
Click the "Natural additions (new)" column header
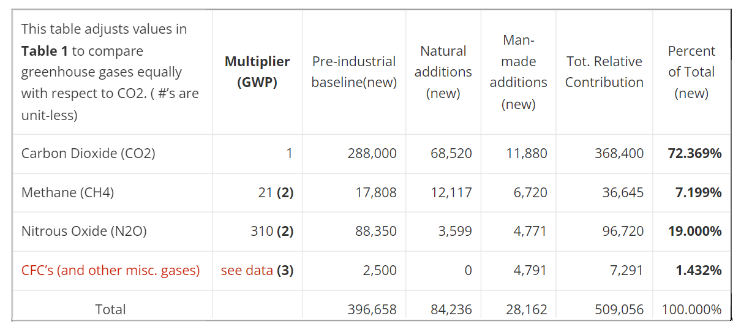[443, 72]
